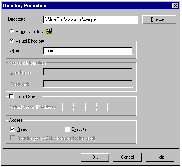This screenshot has width=182, height=167.
Task: Click the second Virtual Server IP octet
Action: point(79,107)
